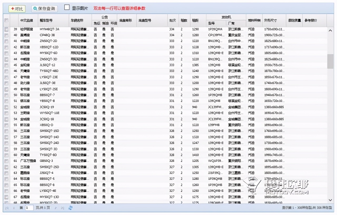Select model cell BB50QT-7
The height and width of the screenshot is (215, 337).
(x=47, y=95)
